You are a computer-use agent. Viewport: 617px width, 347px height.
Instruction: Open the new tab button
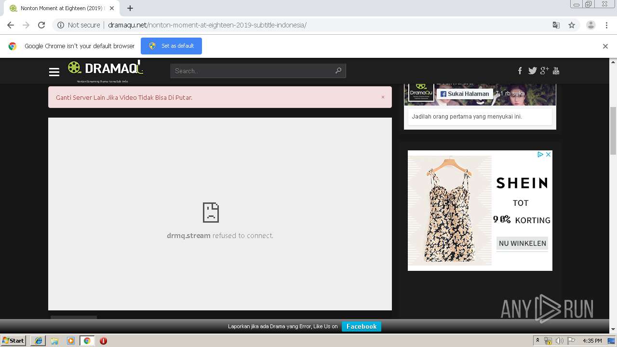tap(130, 8)
